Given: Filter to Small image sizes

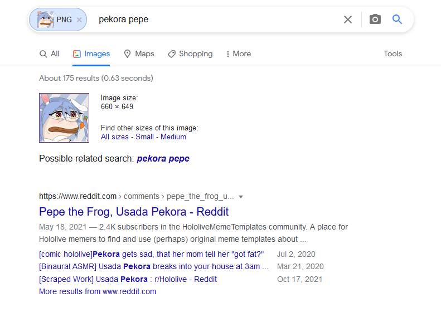Looking at the screenshot, I should [x=145, y=137].
